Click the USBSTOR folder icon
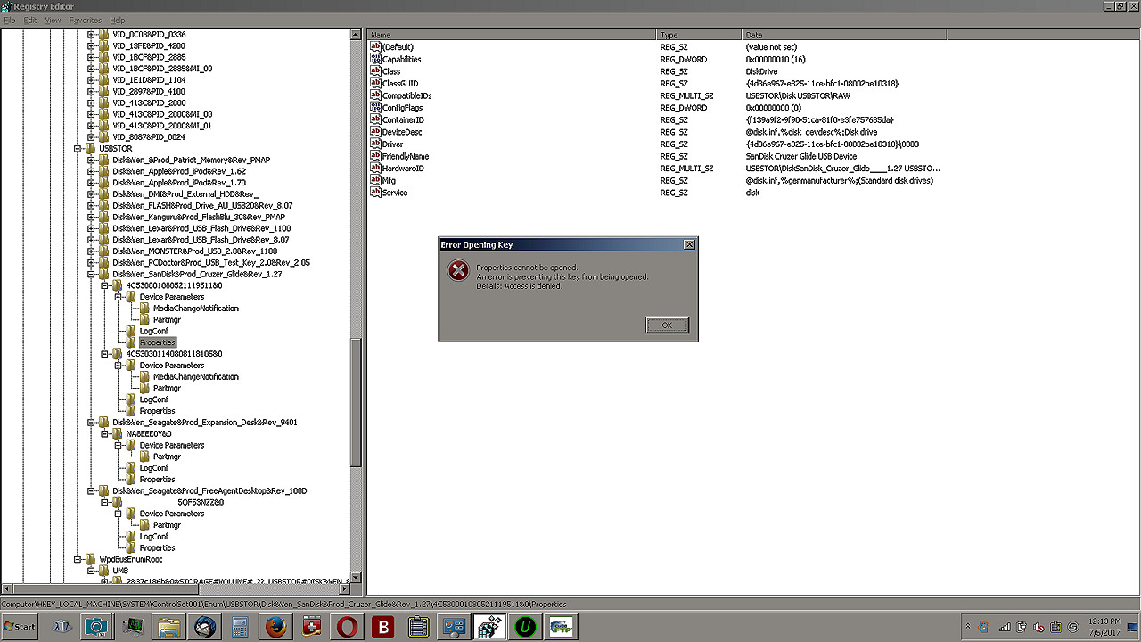 [92, 148]
